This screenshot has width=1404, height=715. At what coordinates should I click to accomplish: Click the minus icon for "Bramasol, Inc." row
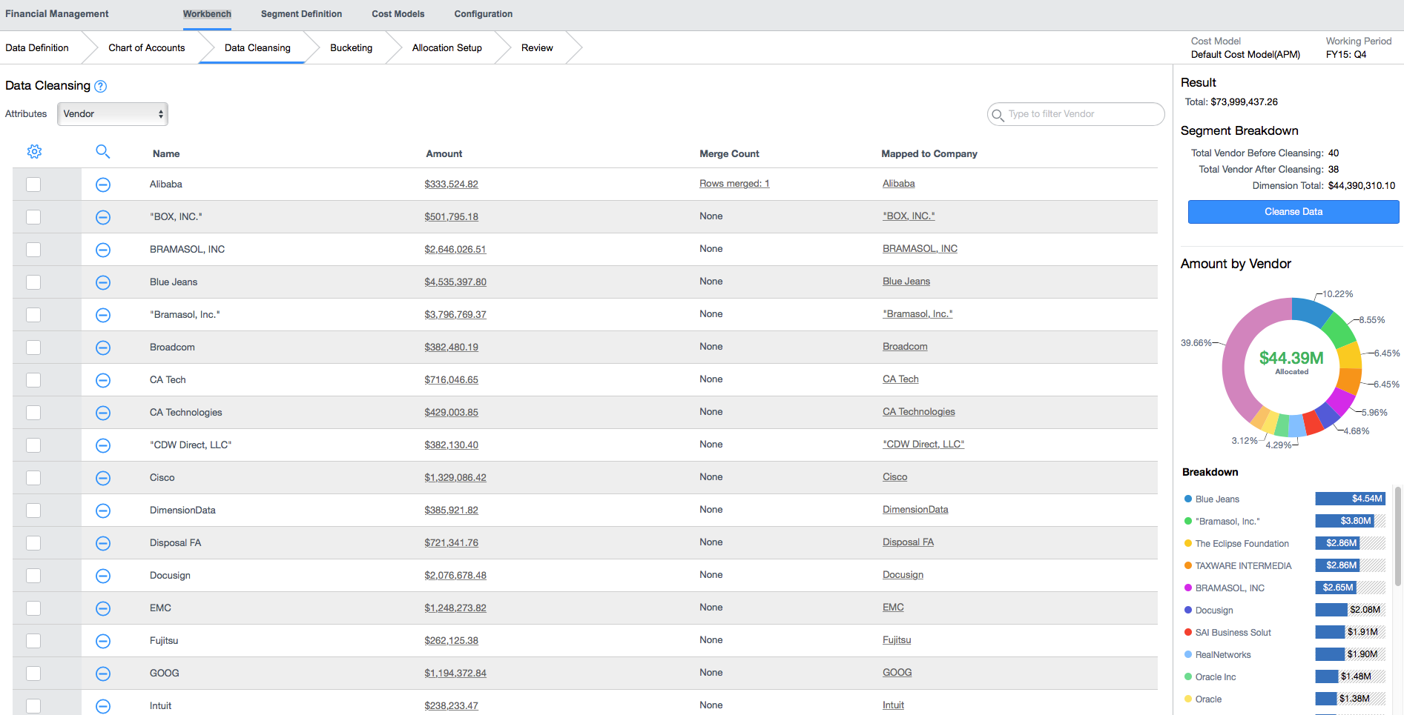[x=103, y=315]
